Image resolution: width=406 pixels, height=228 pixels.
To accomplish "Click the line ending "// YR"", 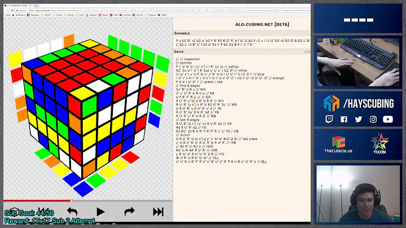I will coord(198,108).
